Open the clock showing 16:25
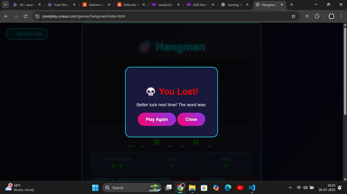This screenshot has width=347, height=194. 327,187
